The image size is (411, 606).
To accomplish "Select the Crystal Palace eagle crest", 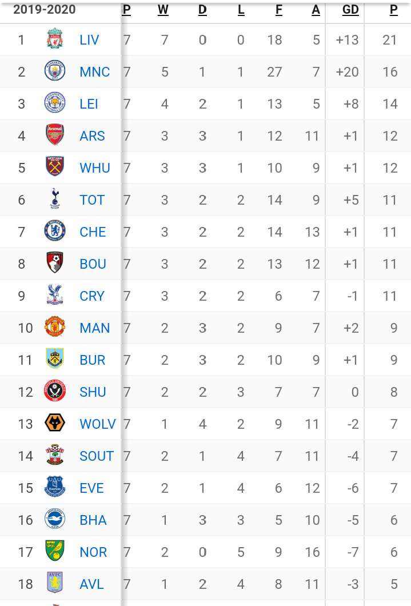I will pyautogui.click(x=55, y=295).
